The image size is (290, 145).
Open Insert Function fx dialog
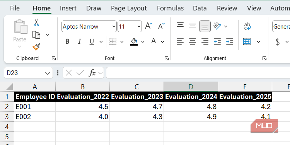[x=92, y=73]
